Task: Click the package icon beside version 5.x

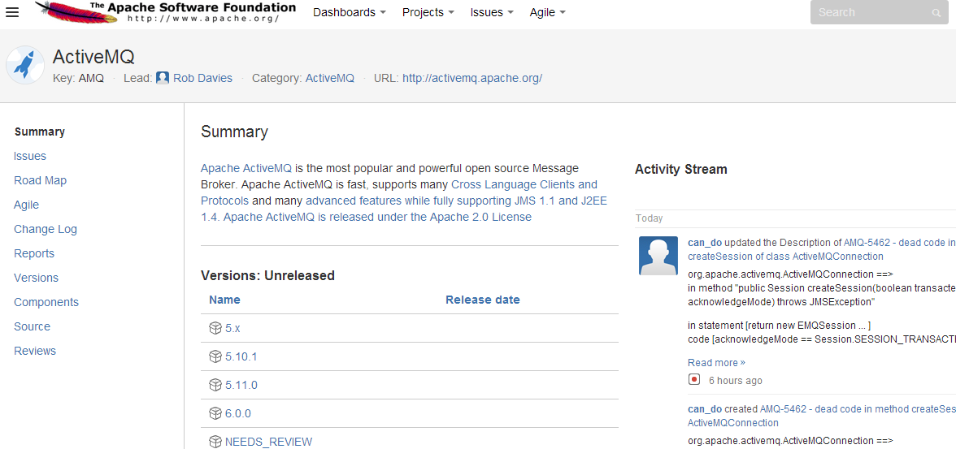Action: (x=215, y=328)
